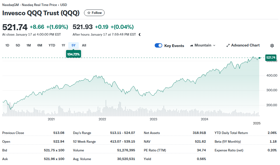Screen dimensions: 280x165
Task: Click the +8.66 price change figure
Action: pos(37,27)
